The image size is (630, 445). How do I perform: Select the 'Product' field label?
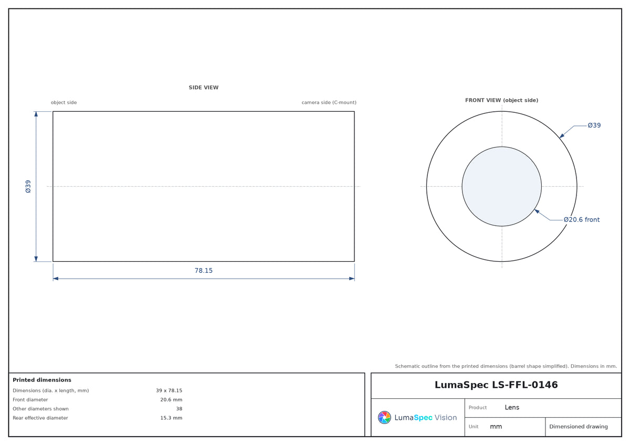click(x=478, y=408)
